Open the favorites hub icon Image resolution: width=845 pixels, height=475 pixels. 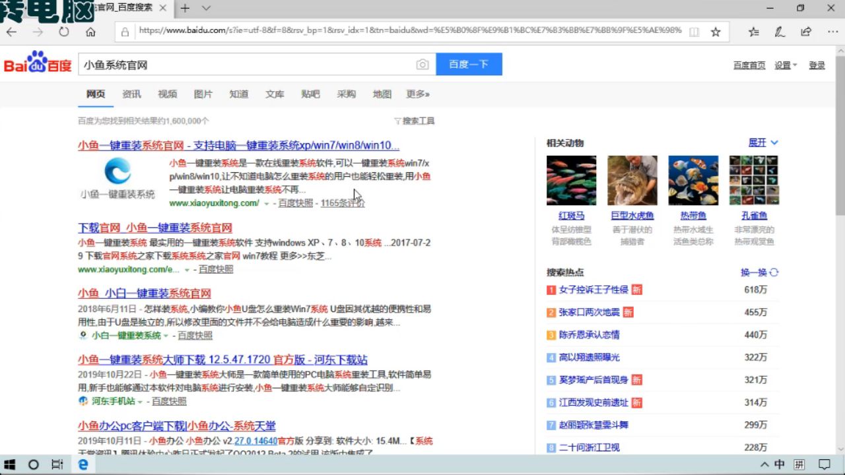click(x=754, y=32)
